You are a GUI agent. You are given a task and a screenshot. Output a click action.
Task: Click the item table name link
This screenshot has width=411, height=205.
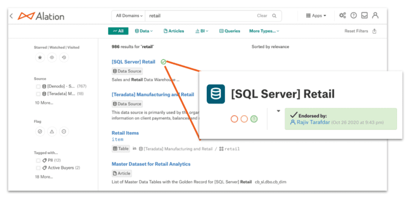point(117,140)
